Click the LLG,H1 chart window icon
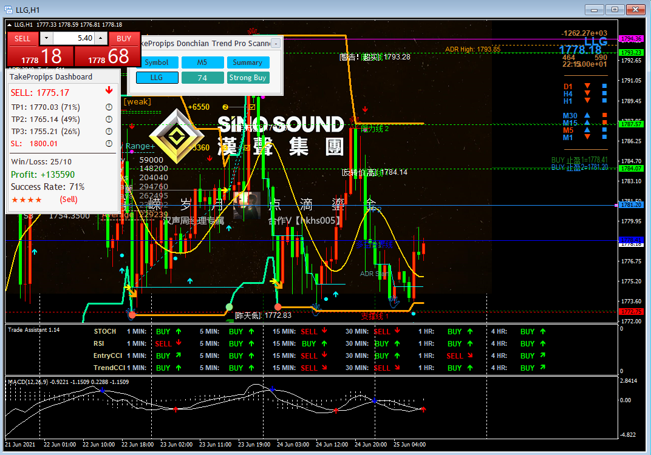 9,9
